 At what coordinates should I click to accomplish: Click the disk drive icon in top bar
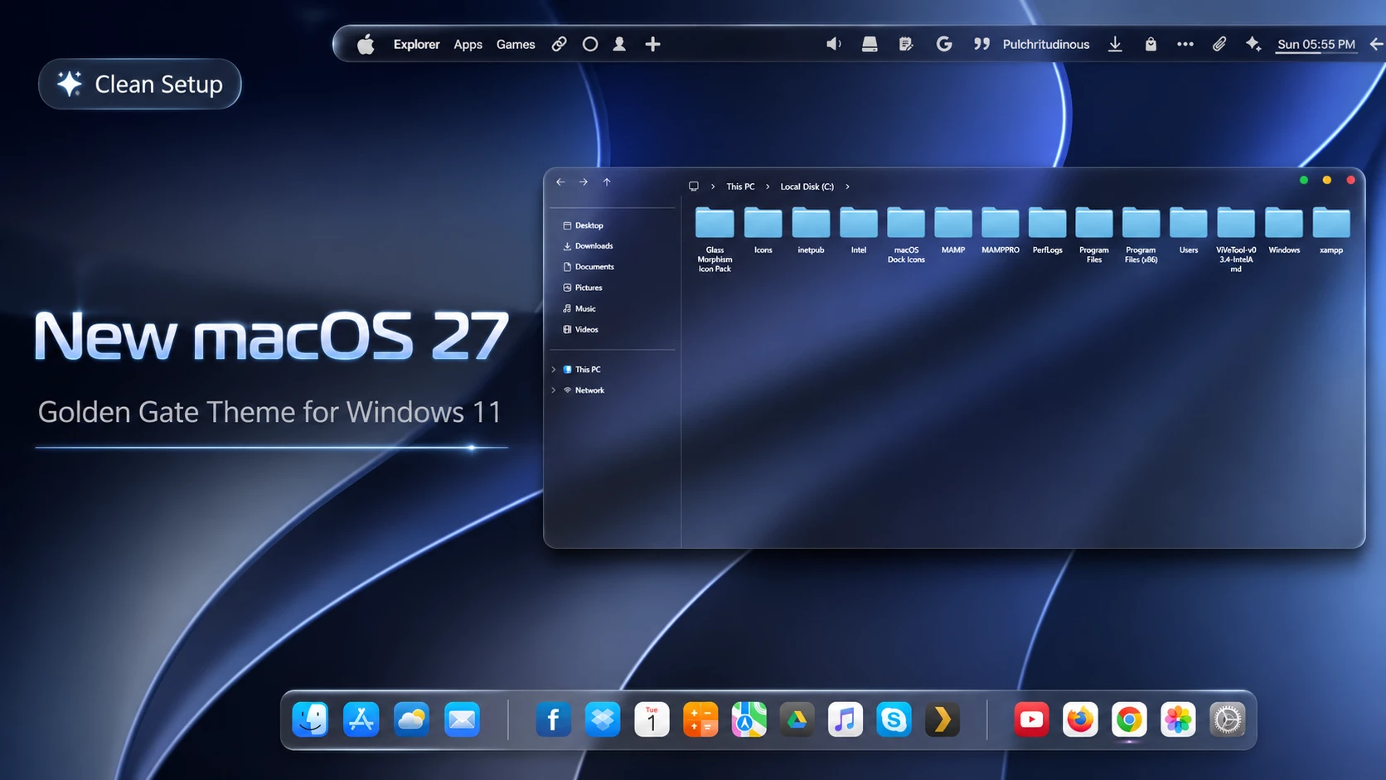[870, 44]
